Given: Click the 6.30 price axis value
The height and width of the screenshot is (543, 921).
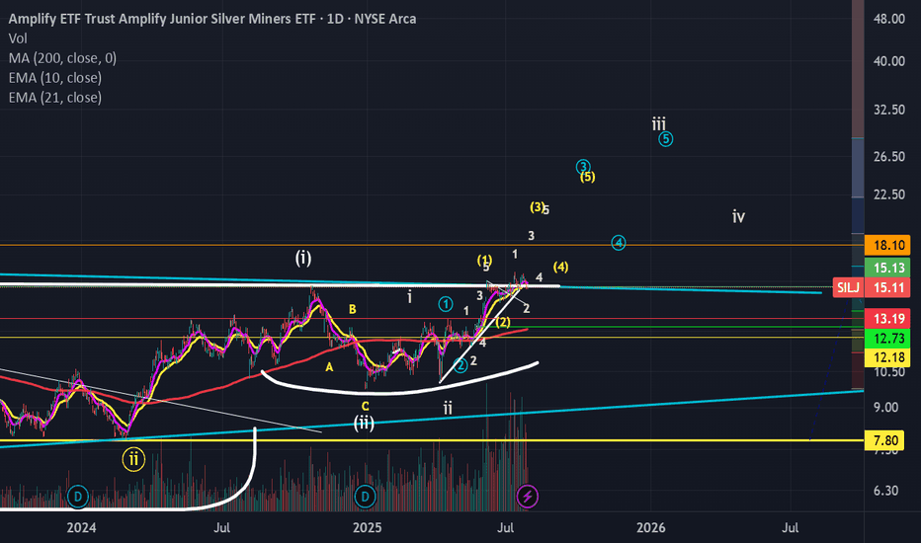Looking at the screenshot, I should 885,491.
